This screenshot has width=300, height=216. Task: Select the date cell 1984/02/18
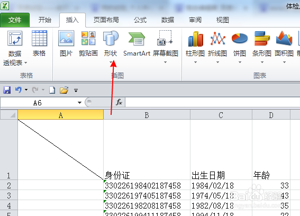click(221, 185)
